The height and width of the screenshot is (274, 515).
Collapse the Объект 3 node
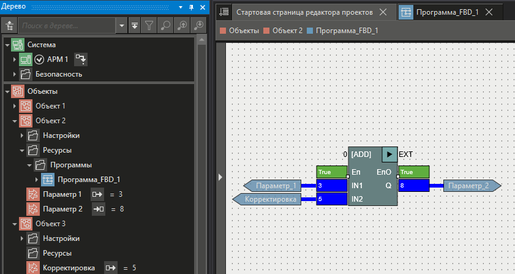pos(15,224)
